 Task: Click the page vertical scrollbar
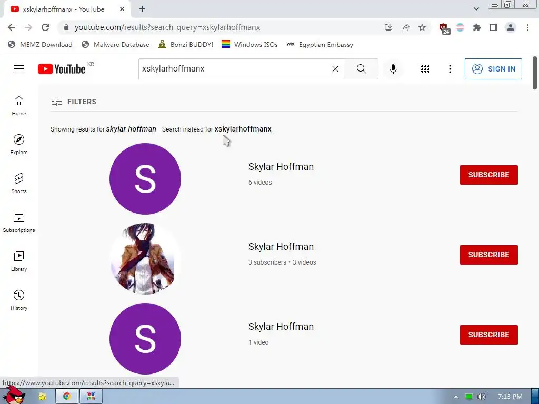click(535, 73)
